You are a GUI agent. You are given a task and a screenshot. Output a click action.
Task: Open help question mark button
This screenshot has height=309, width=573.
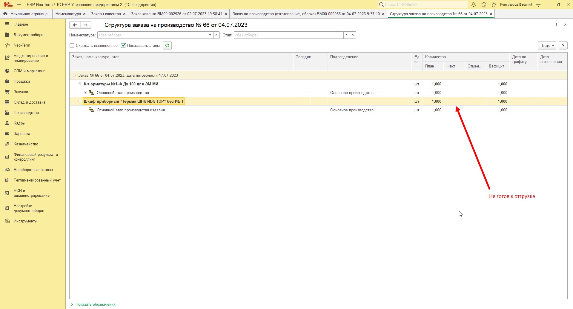pyautogui.click(x=563, y=45)
